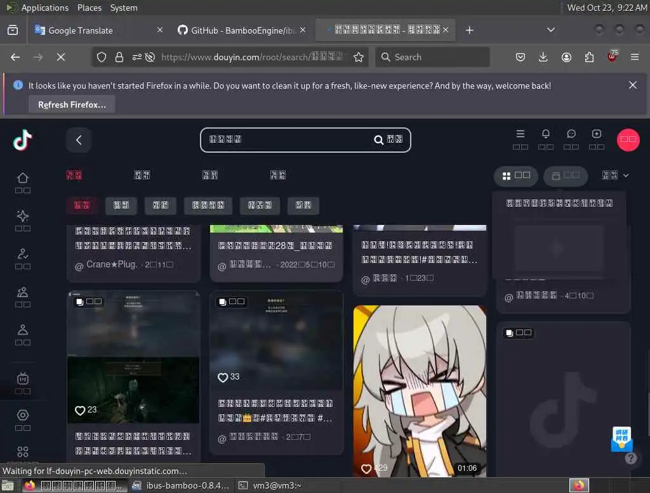Focus the Firefox Search box

[x=433, y=57]
